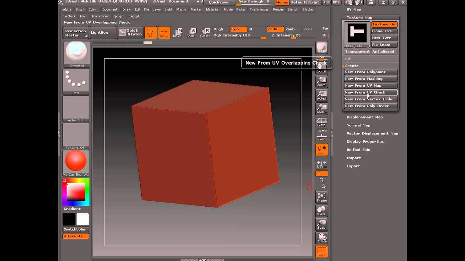Image resolution: width=465 pixels, height=261 pixels.
Task: Toggle PolyF polyframe button
Action: click(x=322, y=252)
